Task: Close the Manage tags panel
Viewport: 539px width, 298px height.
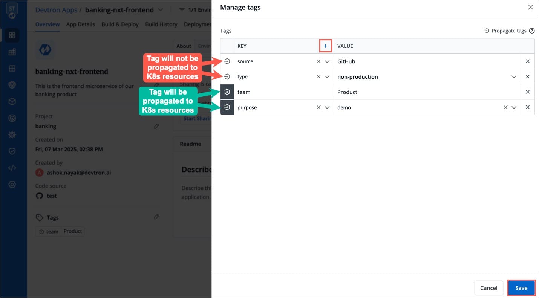Action: tap(530, 7)
